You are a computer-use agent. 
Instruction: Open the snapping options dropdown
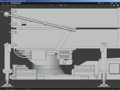[x=63, y=5]
